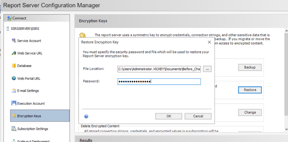The image size is (288, 142).
Task: Click the Report Server Configuration Manager title
Action: tap(52, 5)
